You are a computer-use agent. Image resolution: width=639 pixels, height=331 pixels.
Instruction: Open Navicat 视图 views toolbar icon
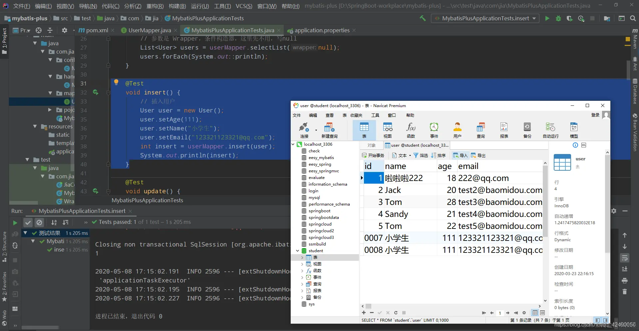388,130
